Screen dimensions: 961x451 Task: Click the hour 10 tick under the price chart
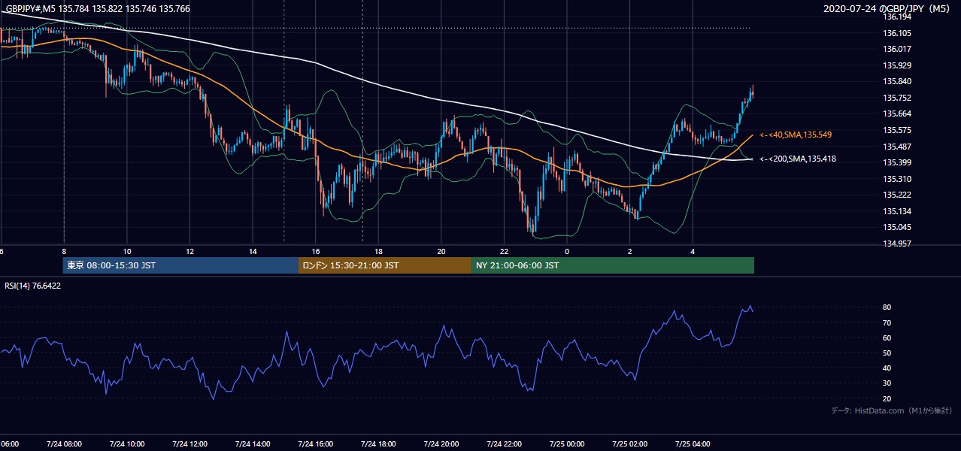click(127, 252)
